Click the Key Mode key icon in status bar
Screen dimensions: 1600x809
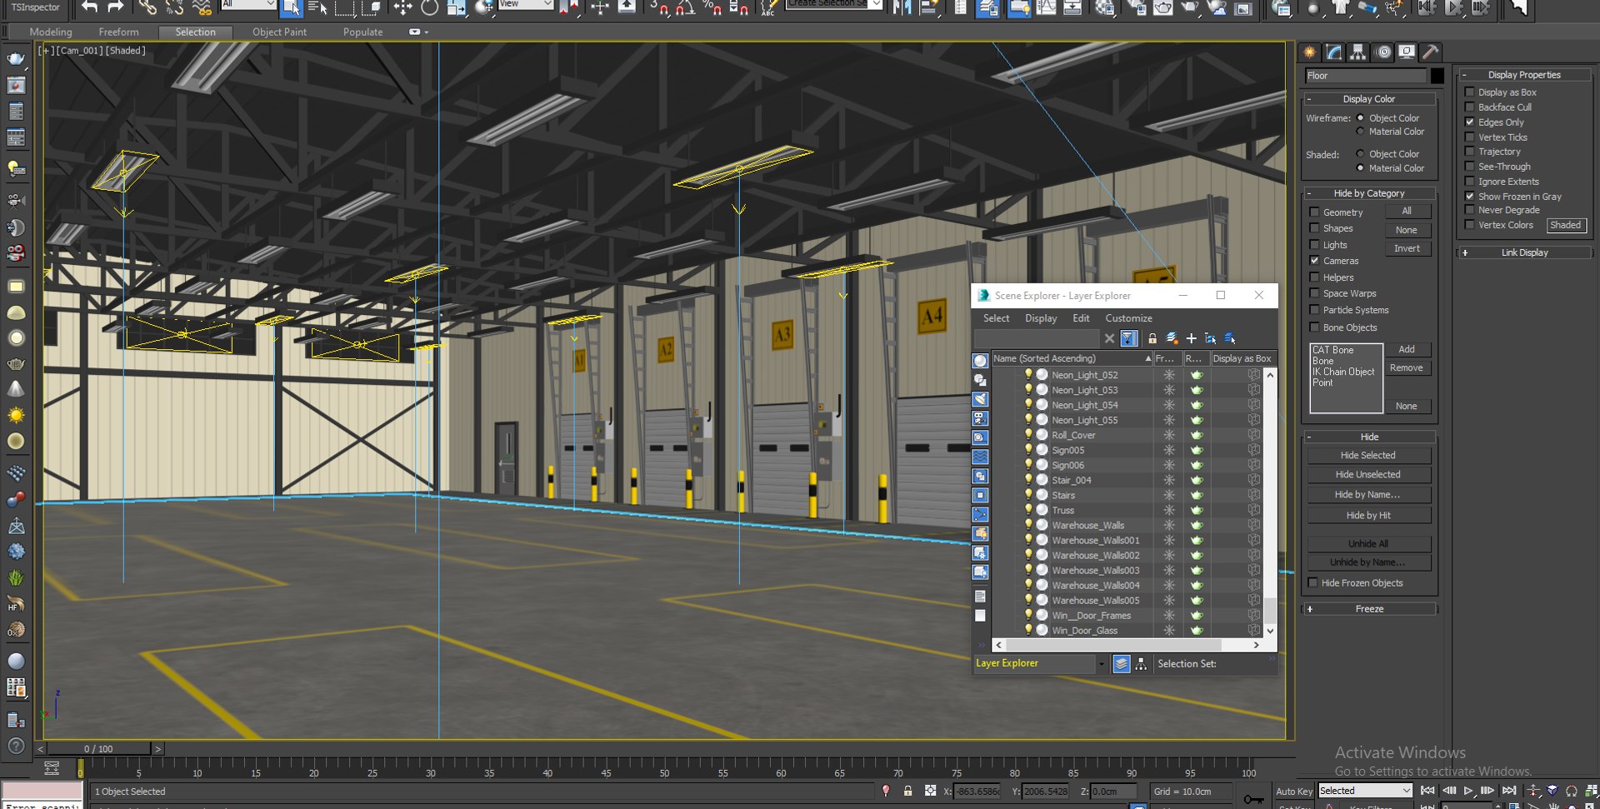1253,800
